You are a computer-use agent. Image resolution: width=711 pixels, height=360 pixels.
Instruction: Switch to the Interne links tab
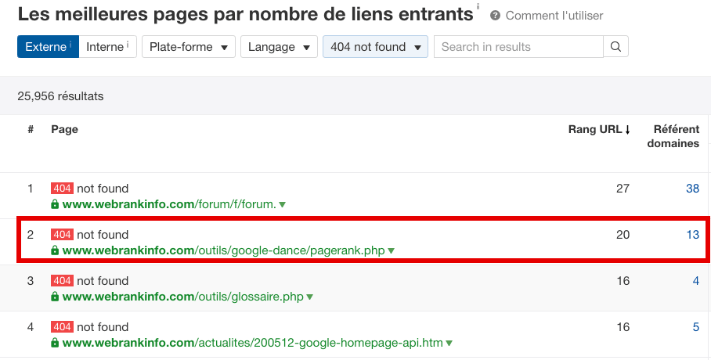coord(107,47)
